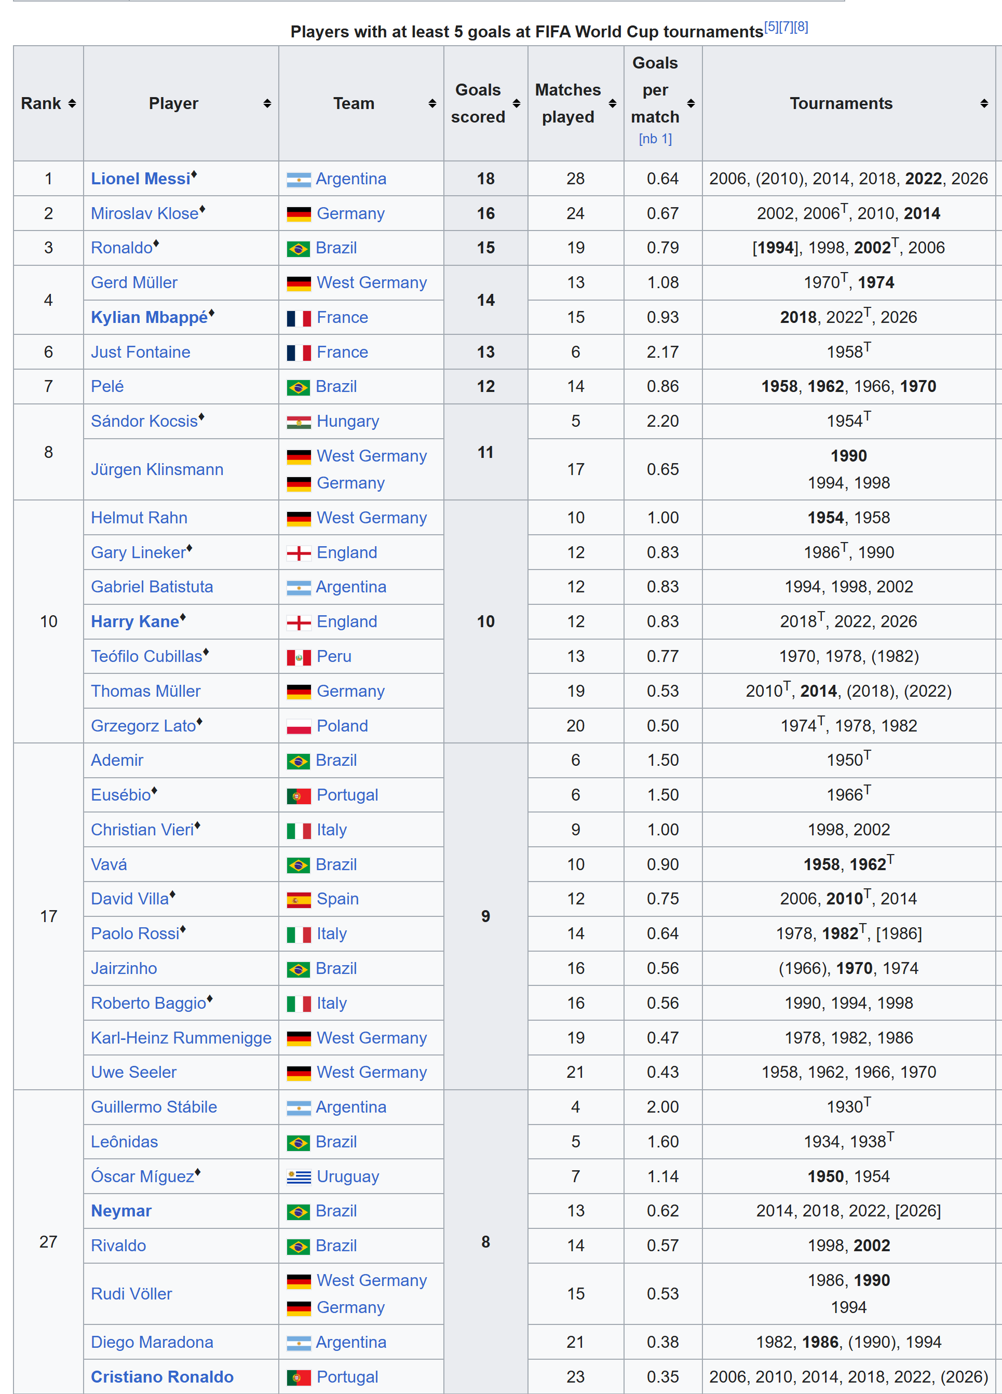1002x1394 pixels.
Task: Open the Cristiano Ronaldo player link
Action: coord(163,1377)
